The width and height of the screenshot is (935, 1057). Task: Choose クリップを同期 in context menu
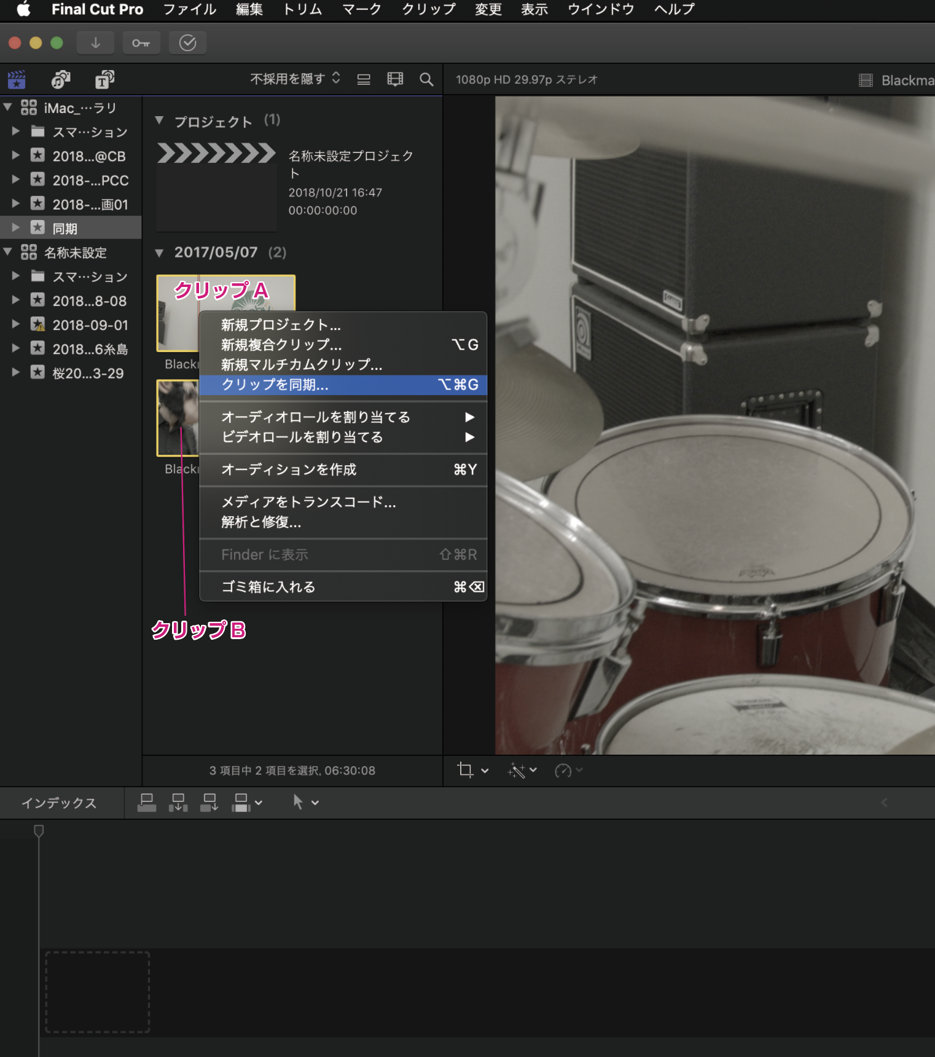click(x=275, y=385)
